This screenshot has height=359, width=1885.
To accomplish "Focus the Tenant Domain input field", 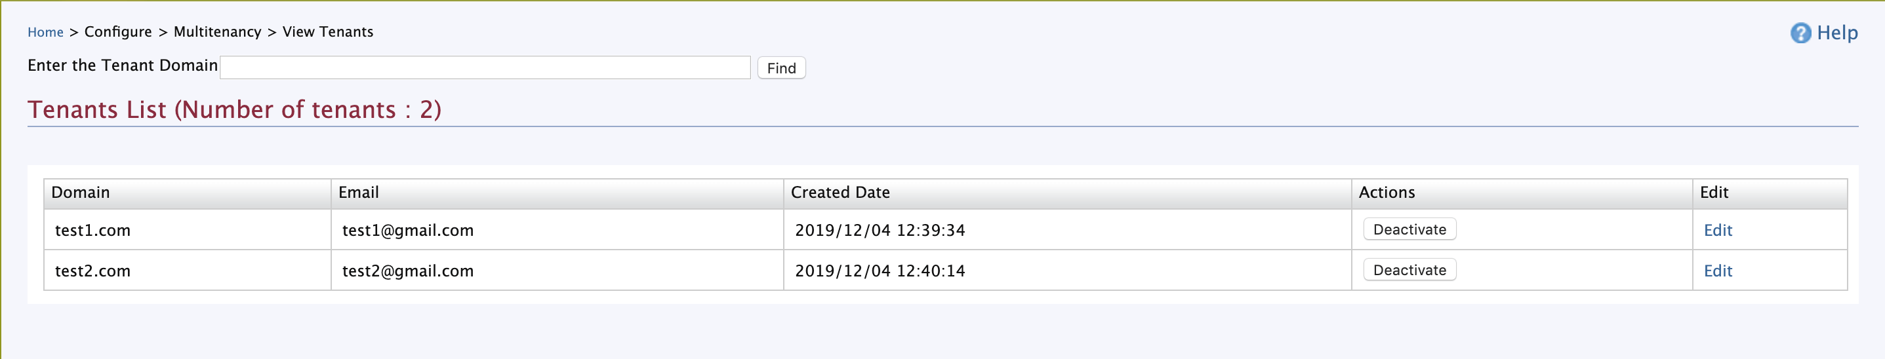I will [x=485, y=67].
